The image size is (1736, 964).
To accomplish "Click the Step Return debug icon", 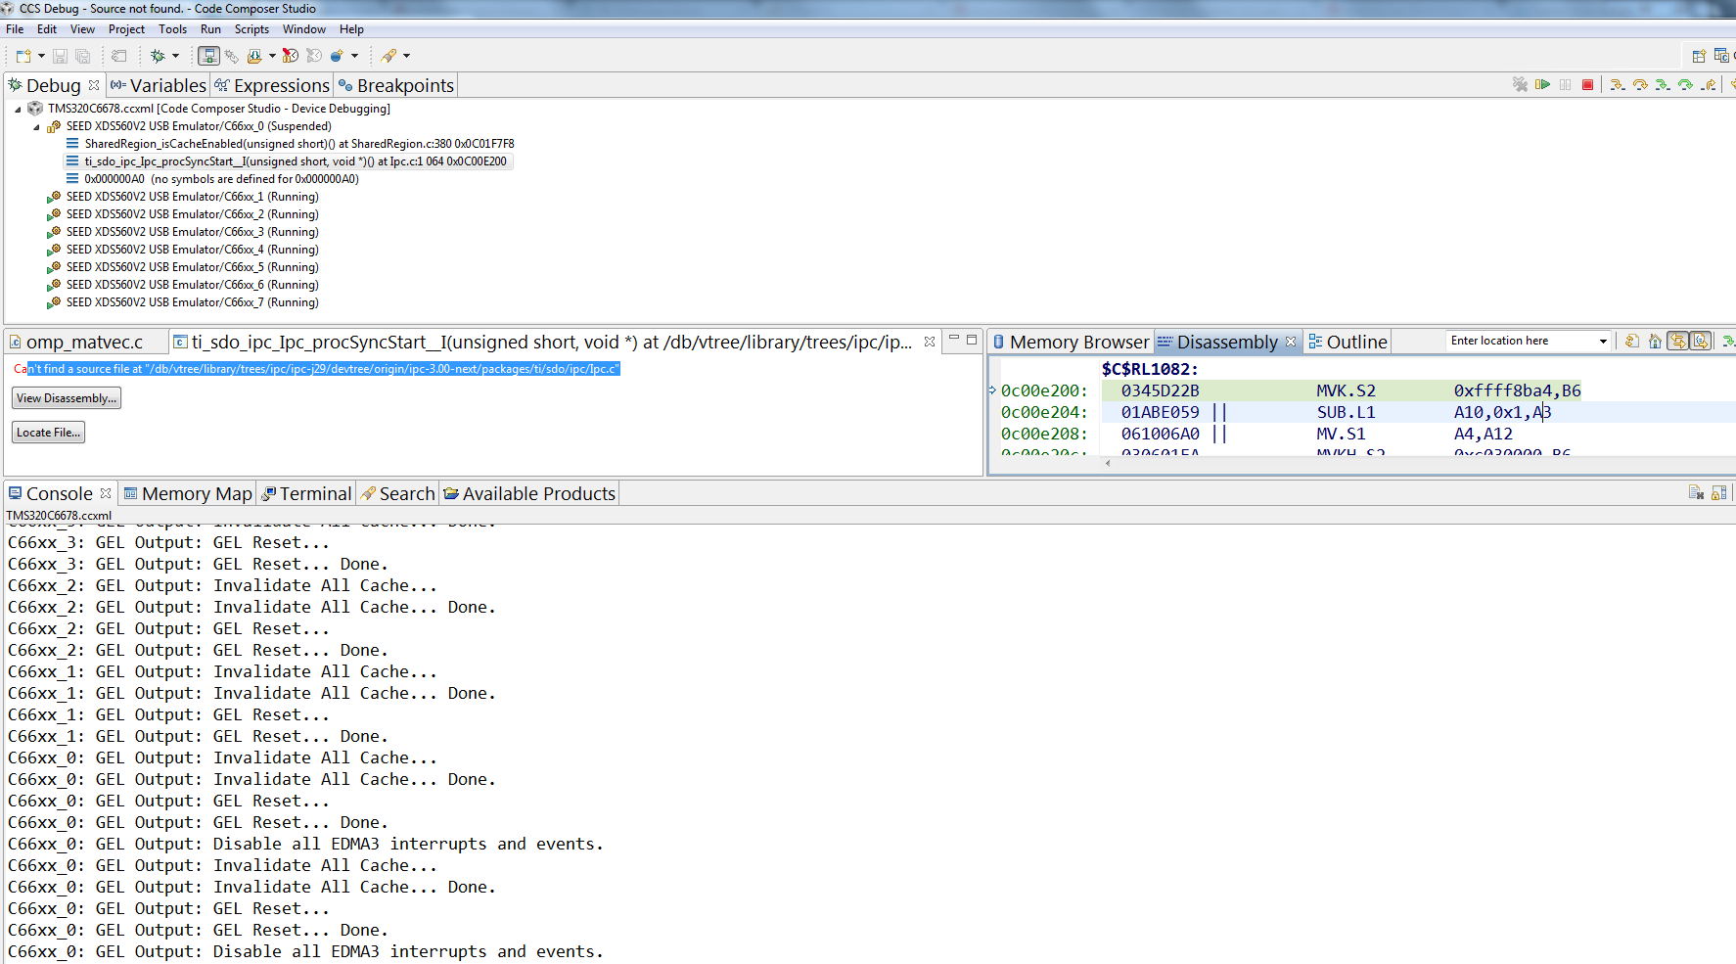I will coord(1709,85).
